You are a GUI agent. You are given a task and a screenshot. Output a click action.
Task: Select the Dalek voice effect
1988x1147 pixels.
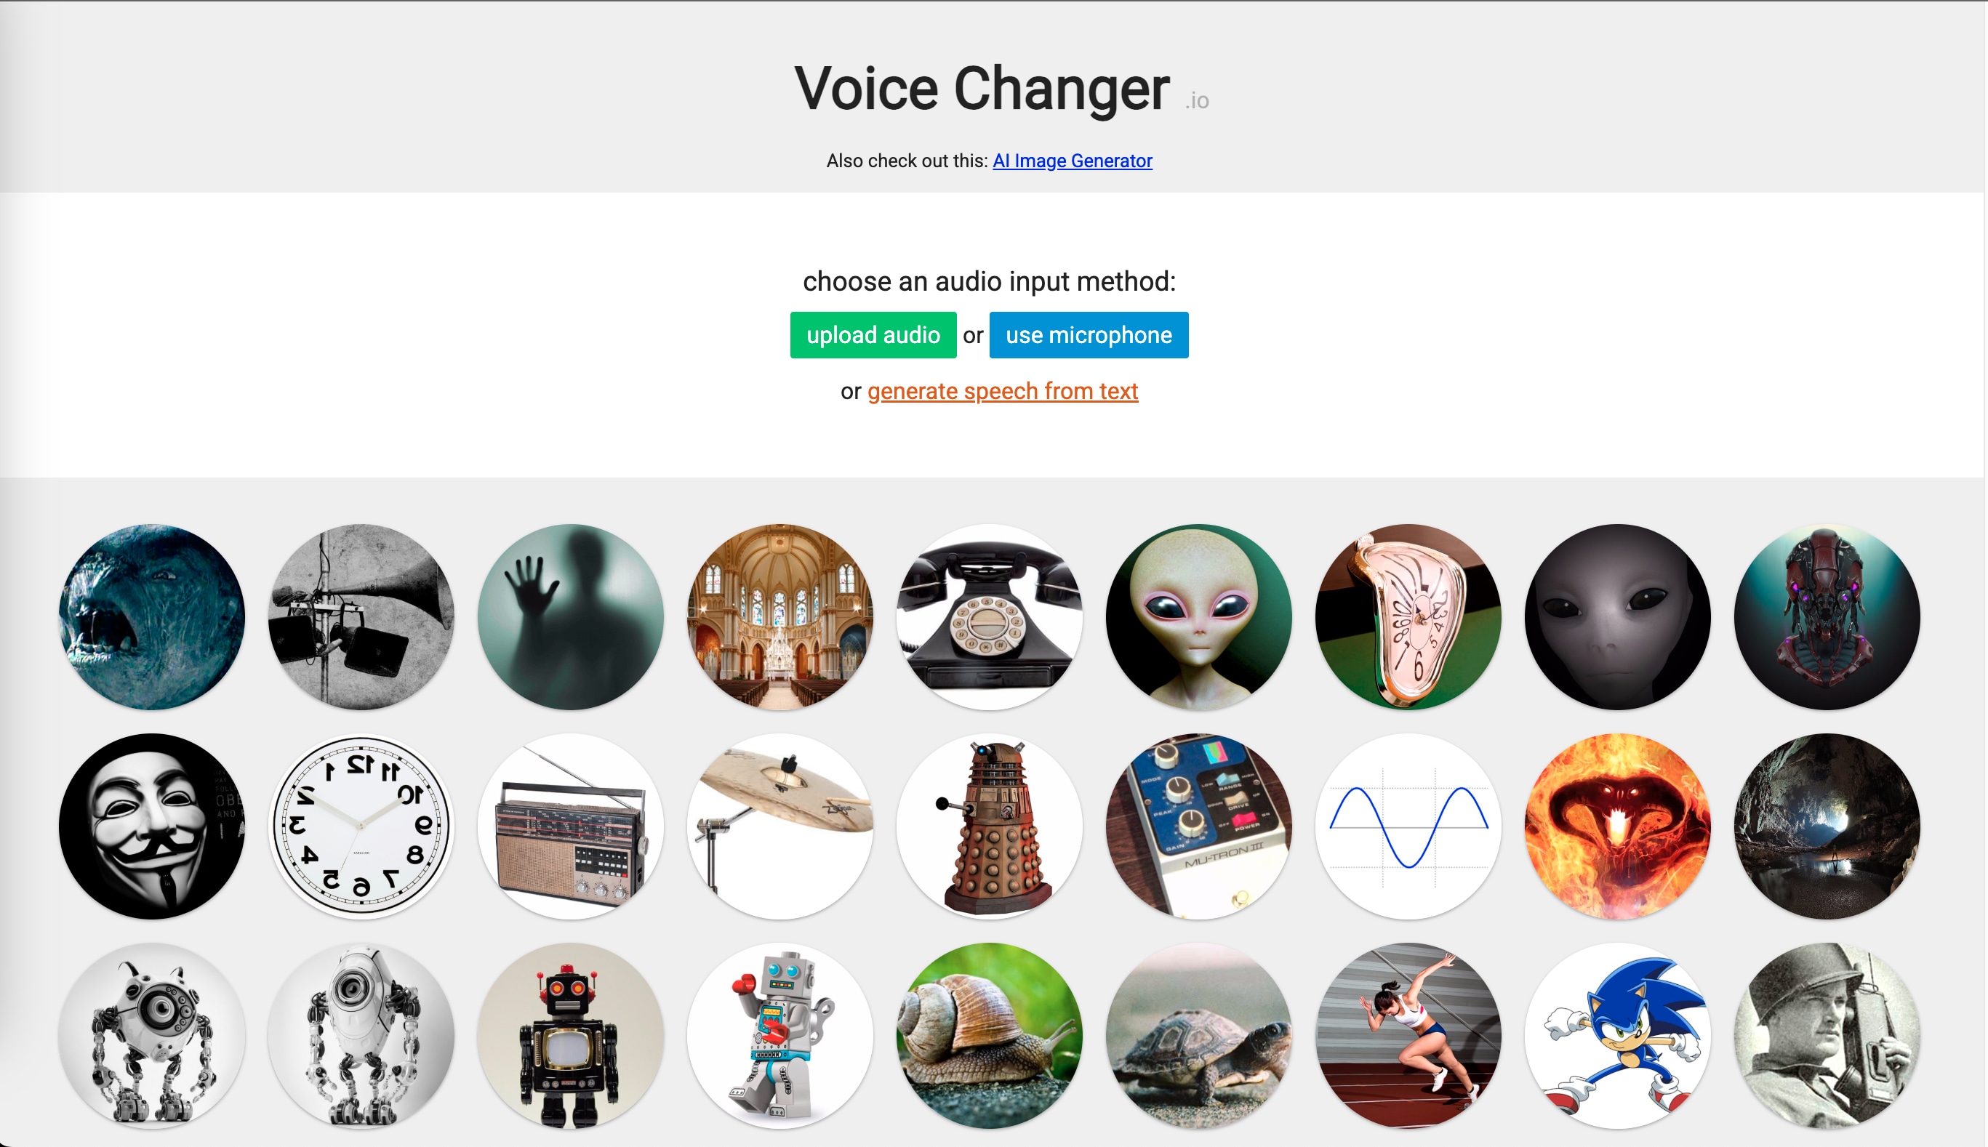(990, 826)
